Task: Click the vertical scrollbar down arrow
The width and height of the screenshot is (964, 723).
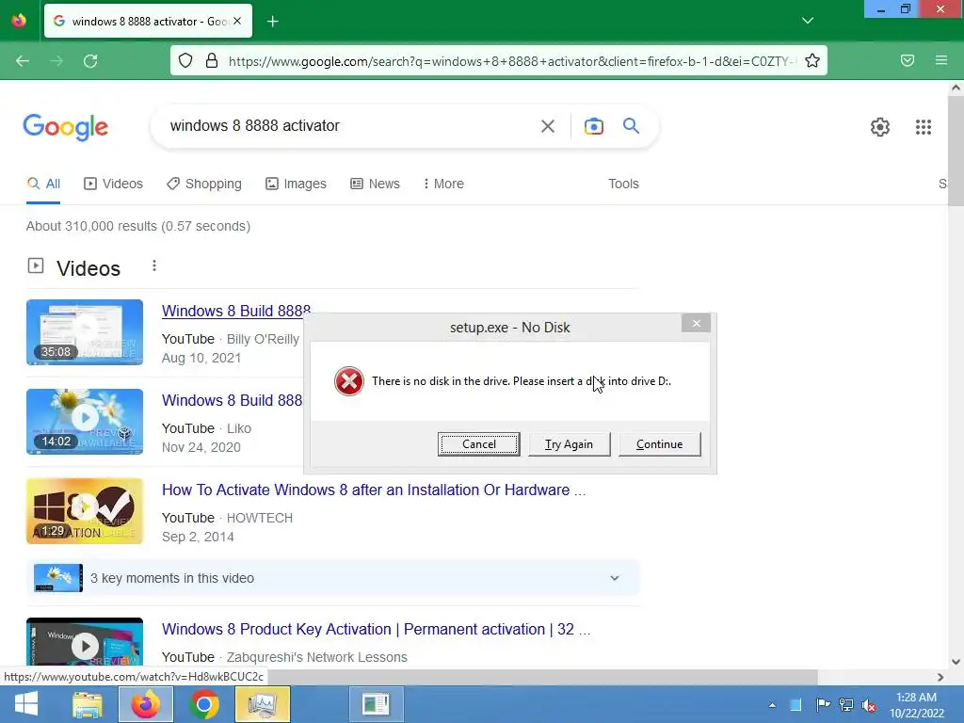Action: point(956,662)
